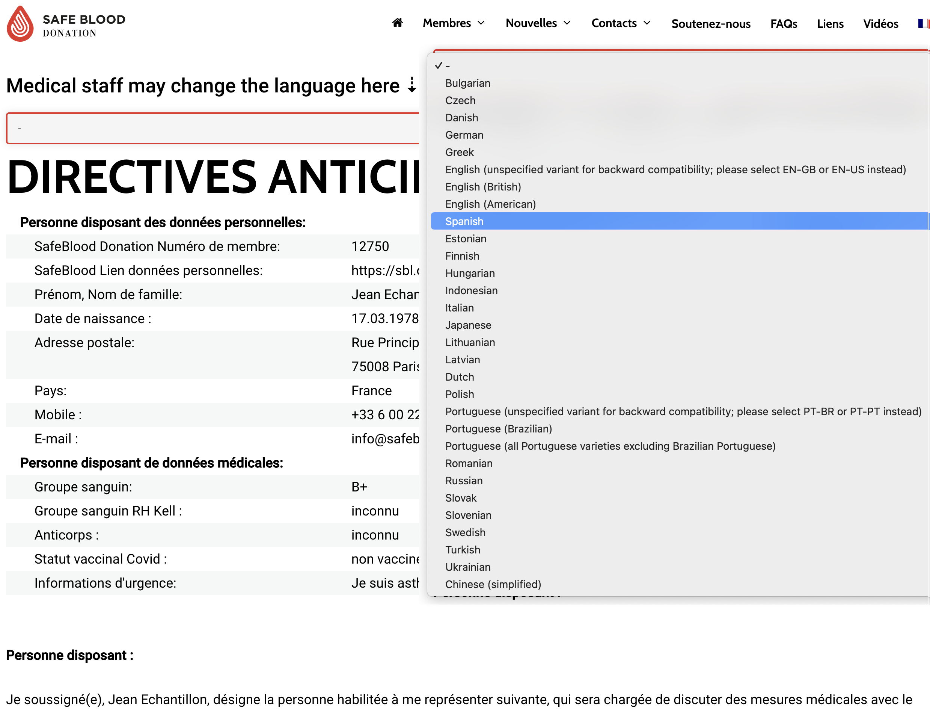Expand the Membres menu chevron
The image size is (930, 709).
point(481,23)
